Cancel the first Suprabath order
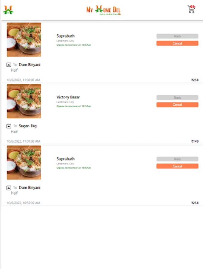Image resolution: width=203 pixels, height=269 pixels. 177,43
